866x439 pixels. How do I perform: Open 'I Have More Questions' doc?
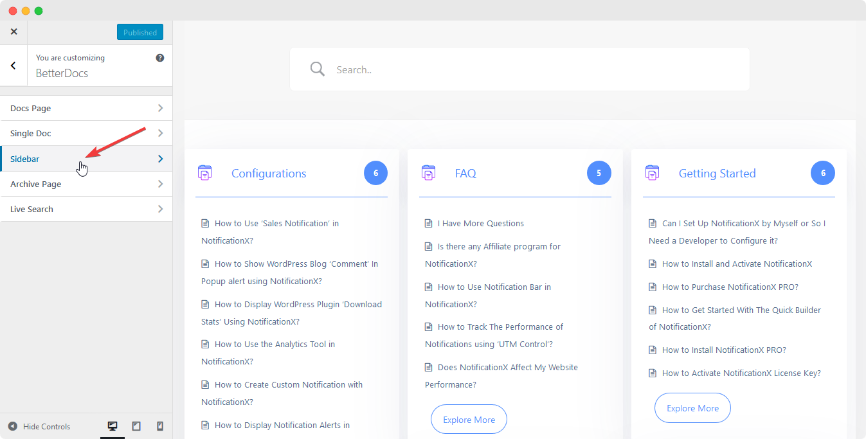click(481, 223)
